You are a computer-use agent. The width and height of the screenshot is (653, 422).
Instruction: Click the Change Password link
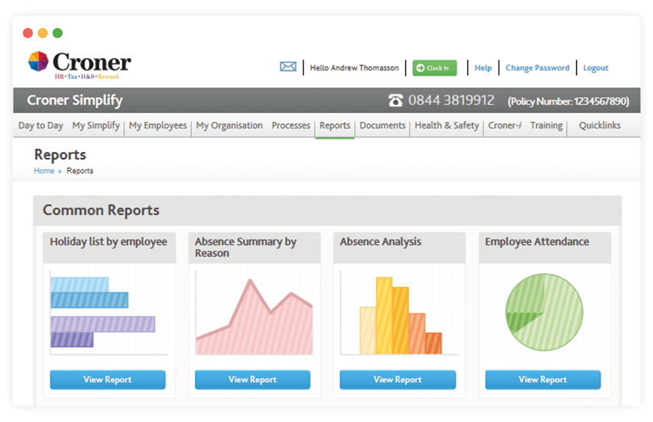pos(538,68)
